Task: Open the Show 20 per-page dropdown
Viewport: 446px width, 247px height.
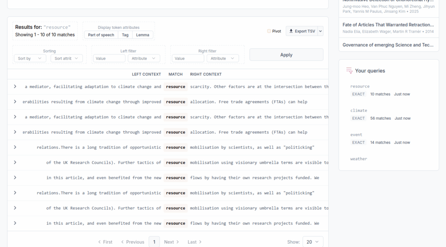Action: pos(312,242)
